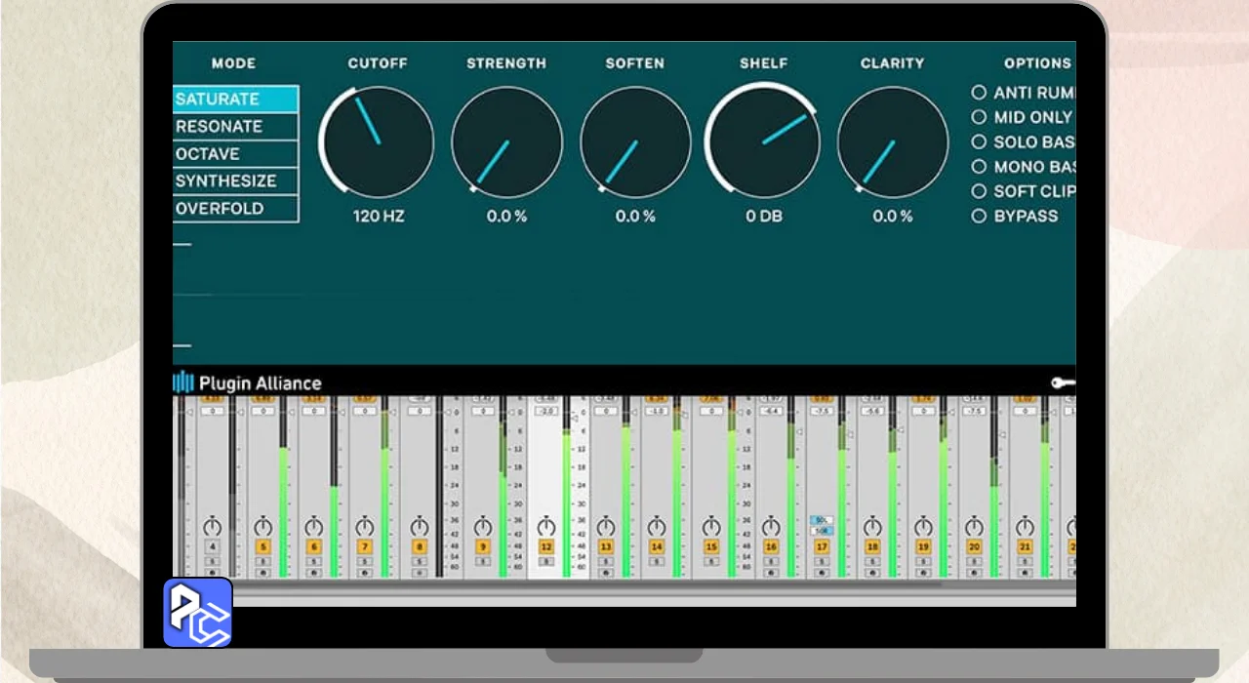
Task: Deactivate track 7 with its number button
Action: [x=364, y=547]
